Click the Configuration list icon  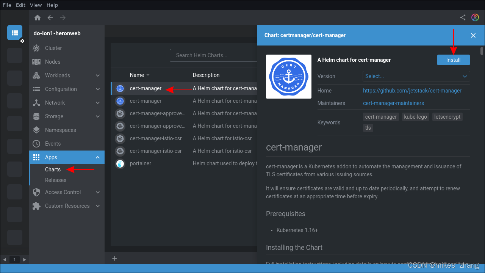click(36, 89)
